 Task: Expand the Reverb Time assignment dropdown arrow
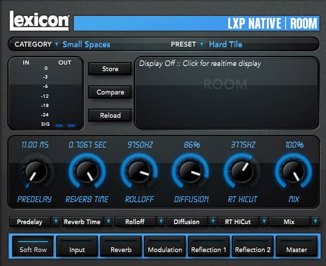(108, 221)
